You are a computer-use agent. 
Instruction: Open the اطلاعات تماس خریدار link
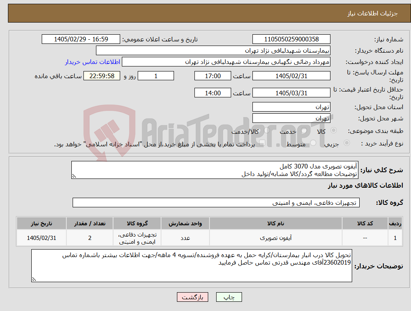93,62
